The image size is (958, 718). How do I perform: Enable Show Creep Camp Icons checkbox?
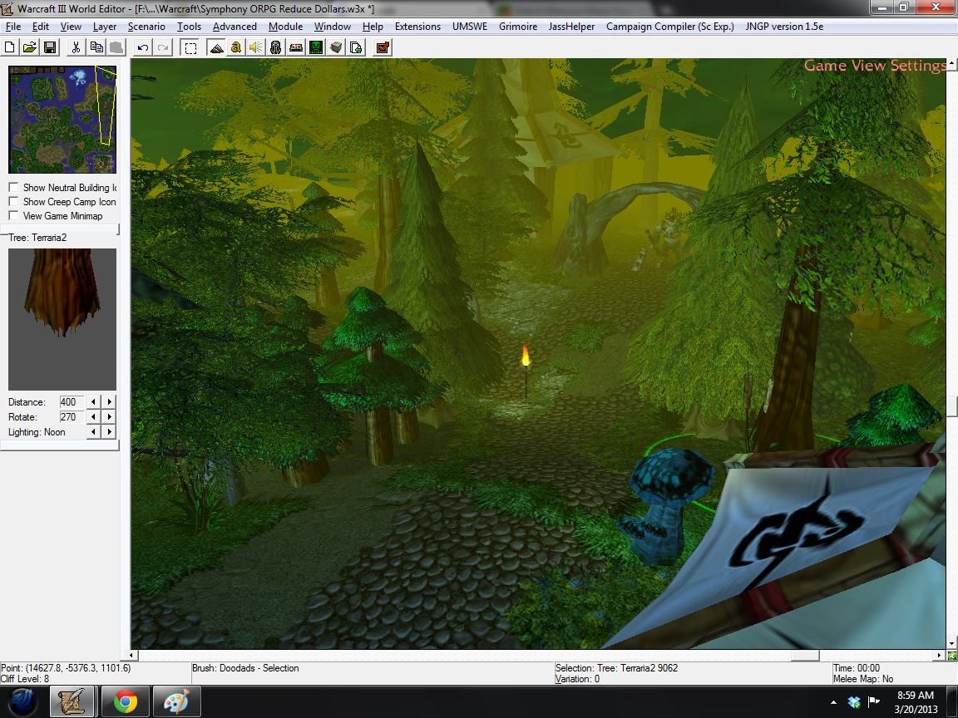pos(13,201)
